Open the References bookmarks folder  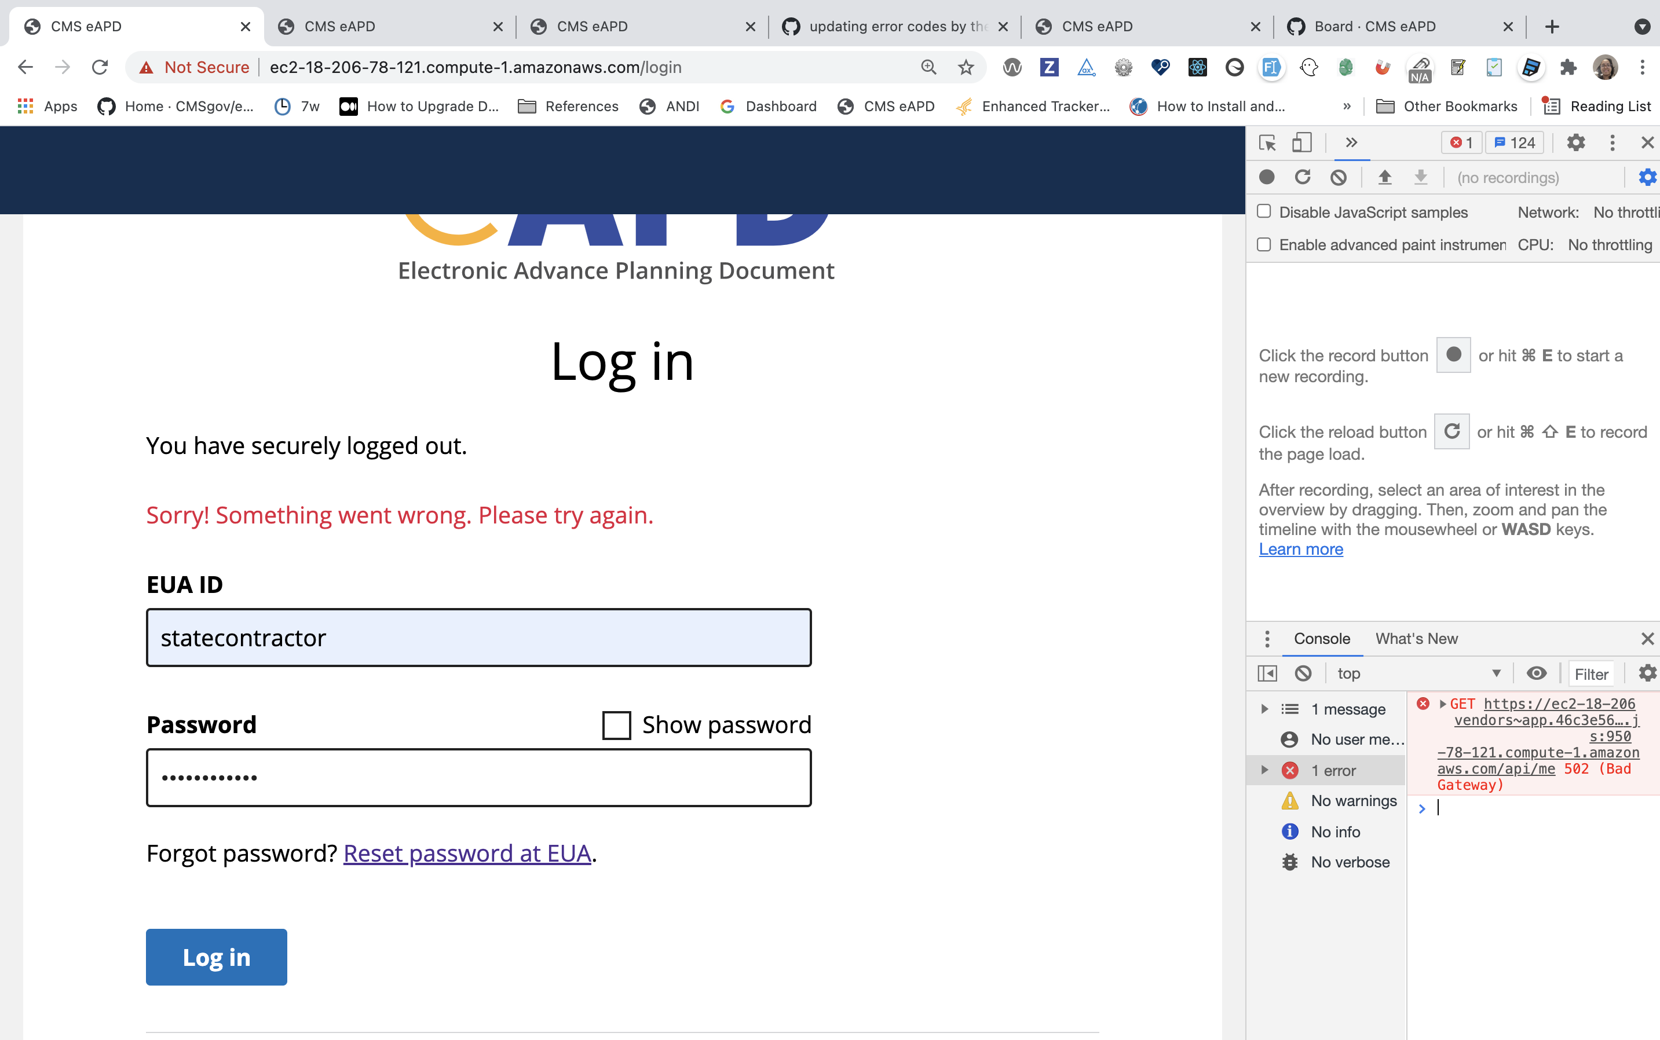[568, 106]
